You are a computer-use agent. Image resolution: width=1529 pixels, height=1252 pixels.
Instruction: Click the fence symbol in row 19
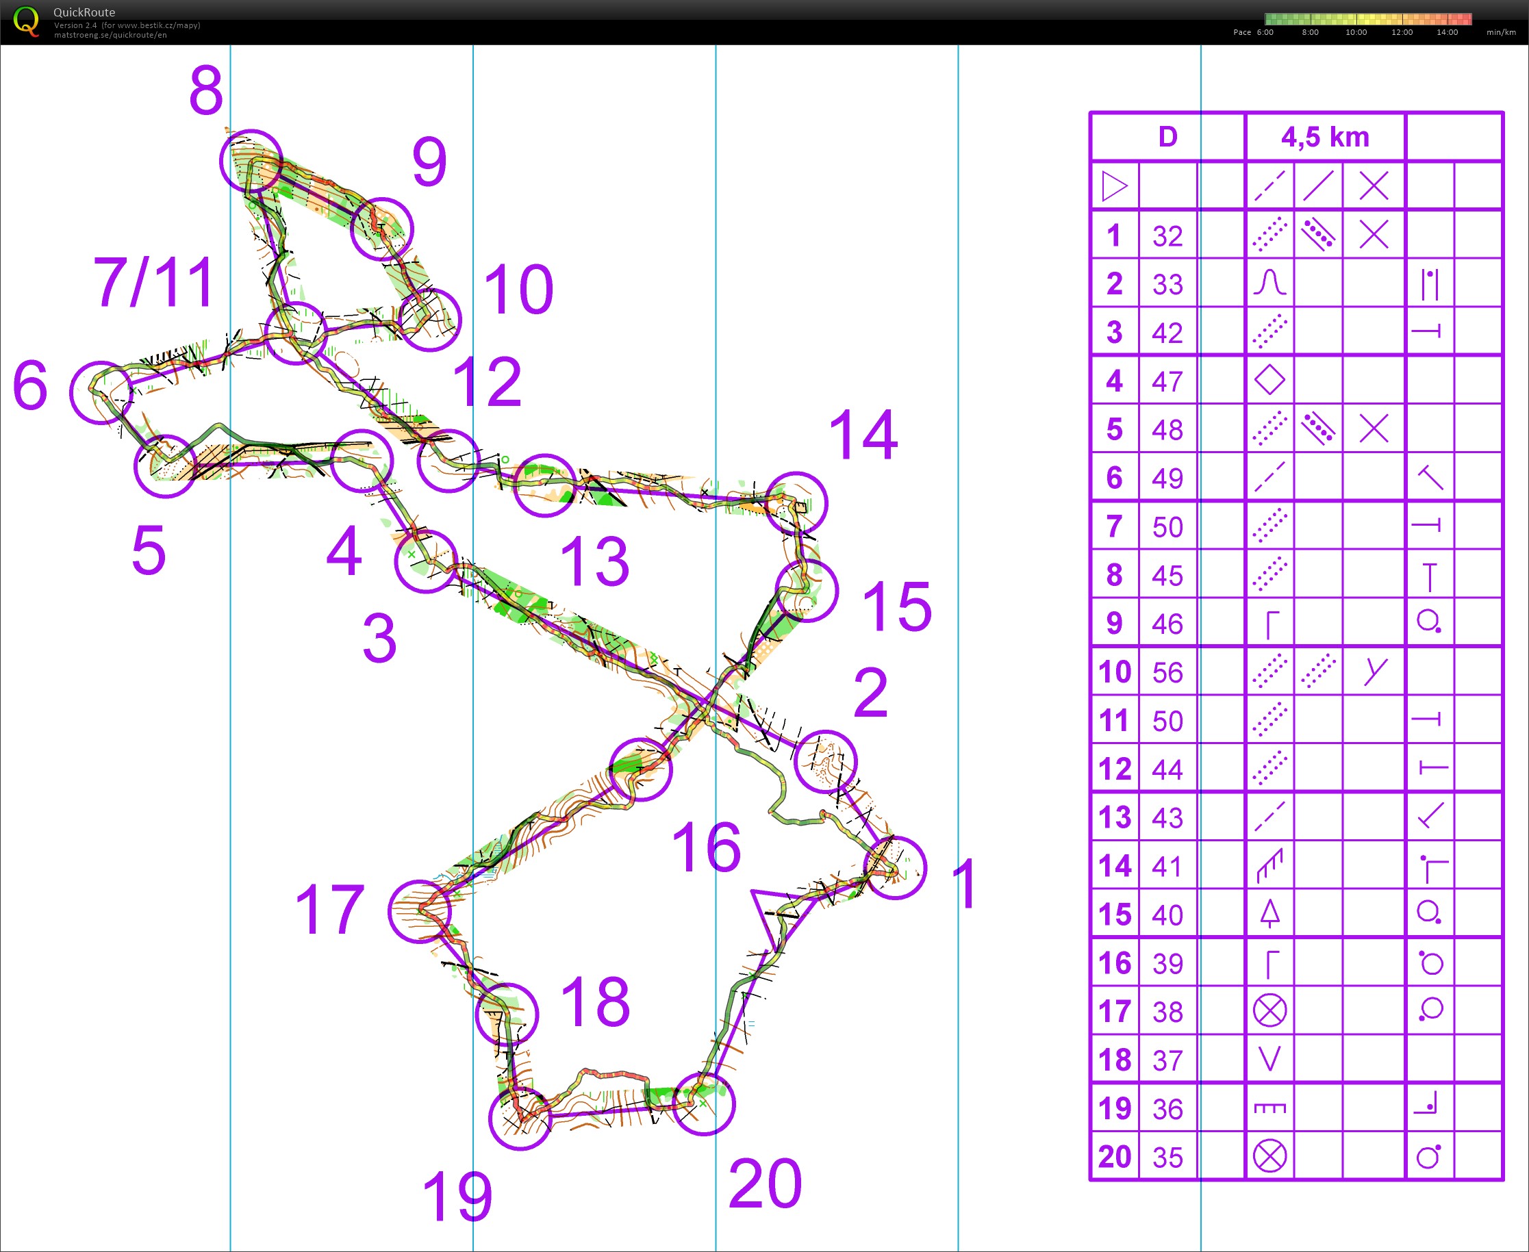(1269, 1108)
